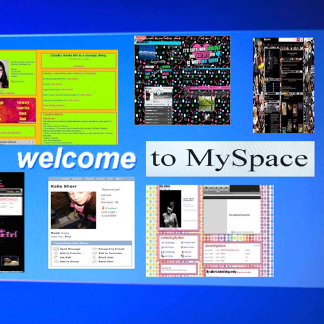This screenshot has height=324, width=324.
Task: Click the next arrow on Claudia's music player
Action: coord(33,142)
